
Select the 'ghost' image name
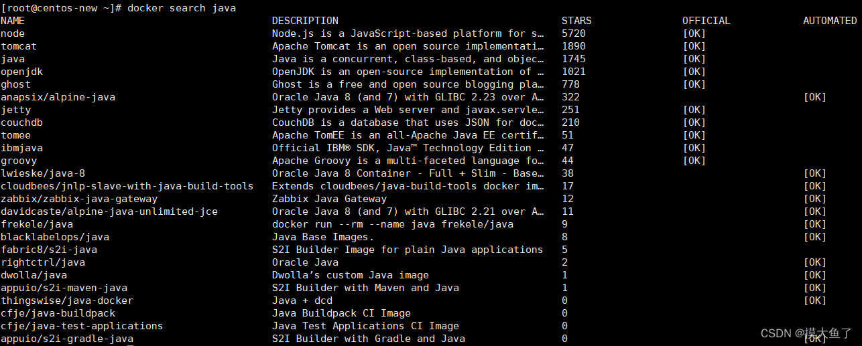15,84
